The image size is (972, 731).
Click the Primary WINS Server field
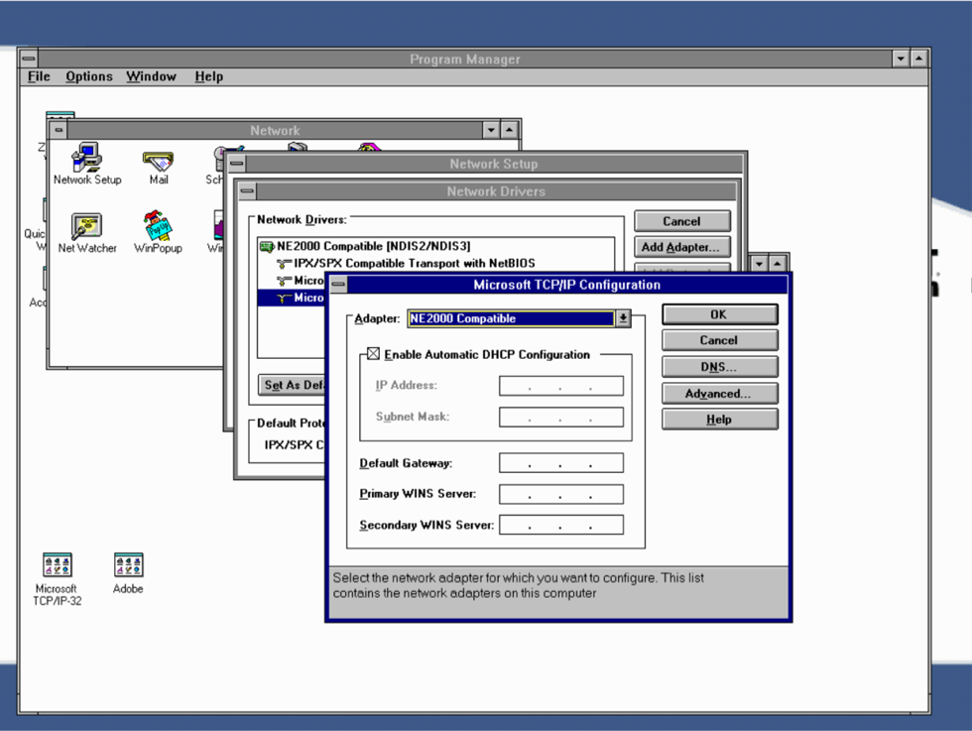[561, 494]
